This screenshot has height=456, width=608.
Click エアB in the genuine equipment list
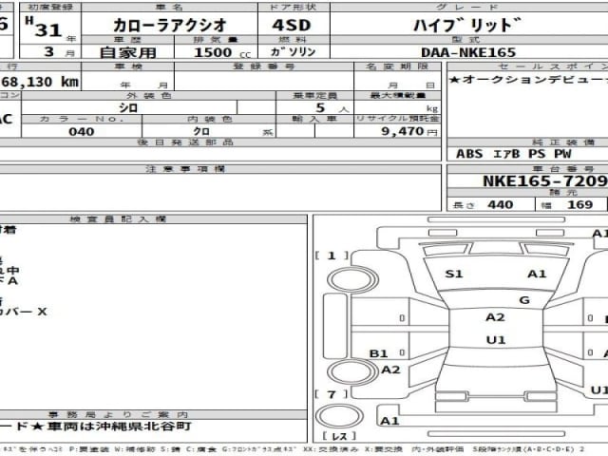[x=506, y=154]
